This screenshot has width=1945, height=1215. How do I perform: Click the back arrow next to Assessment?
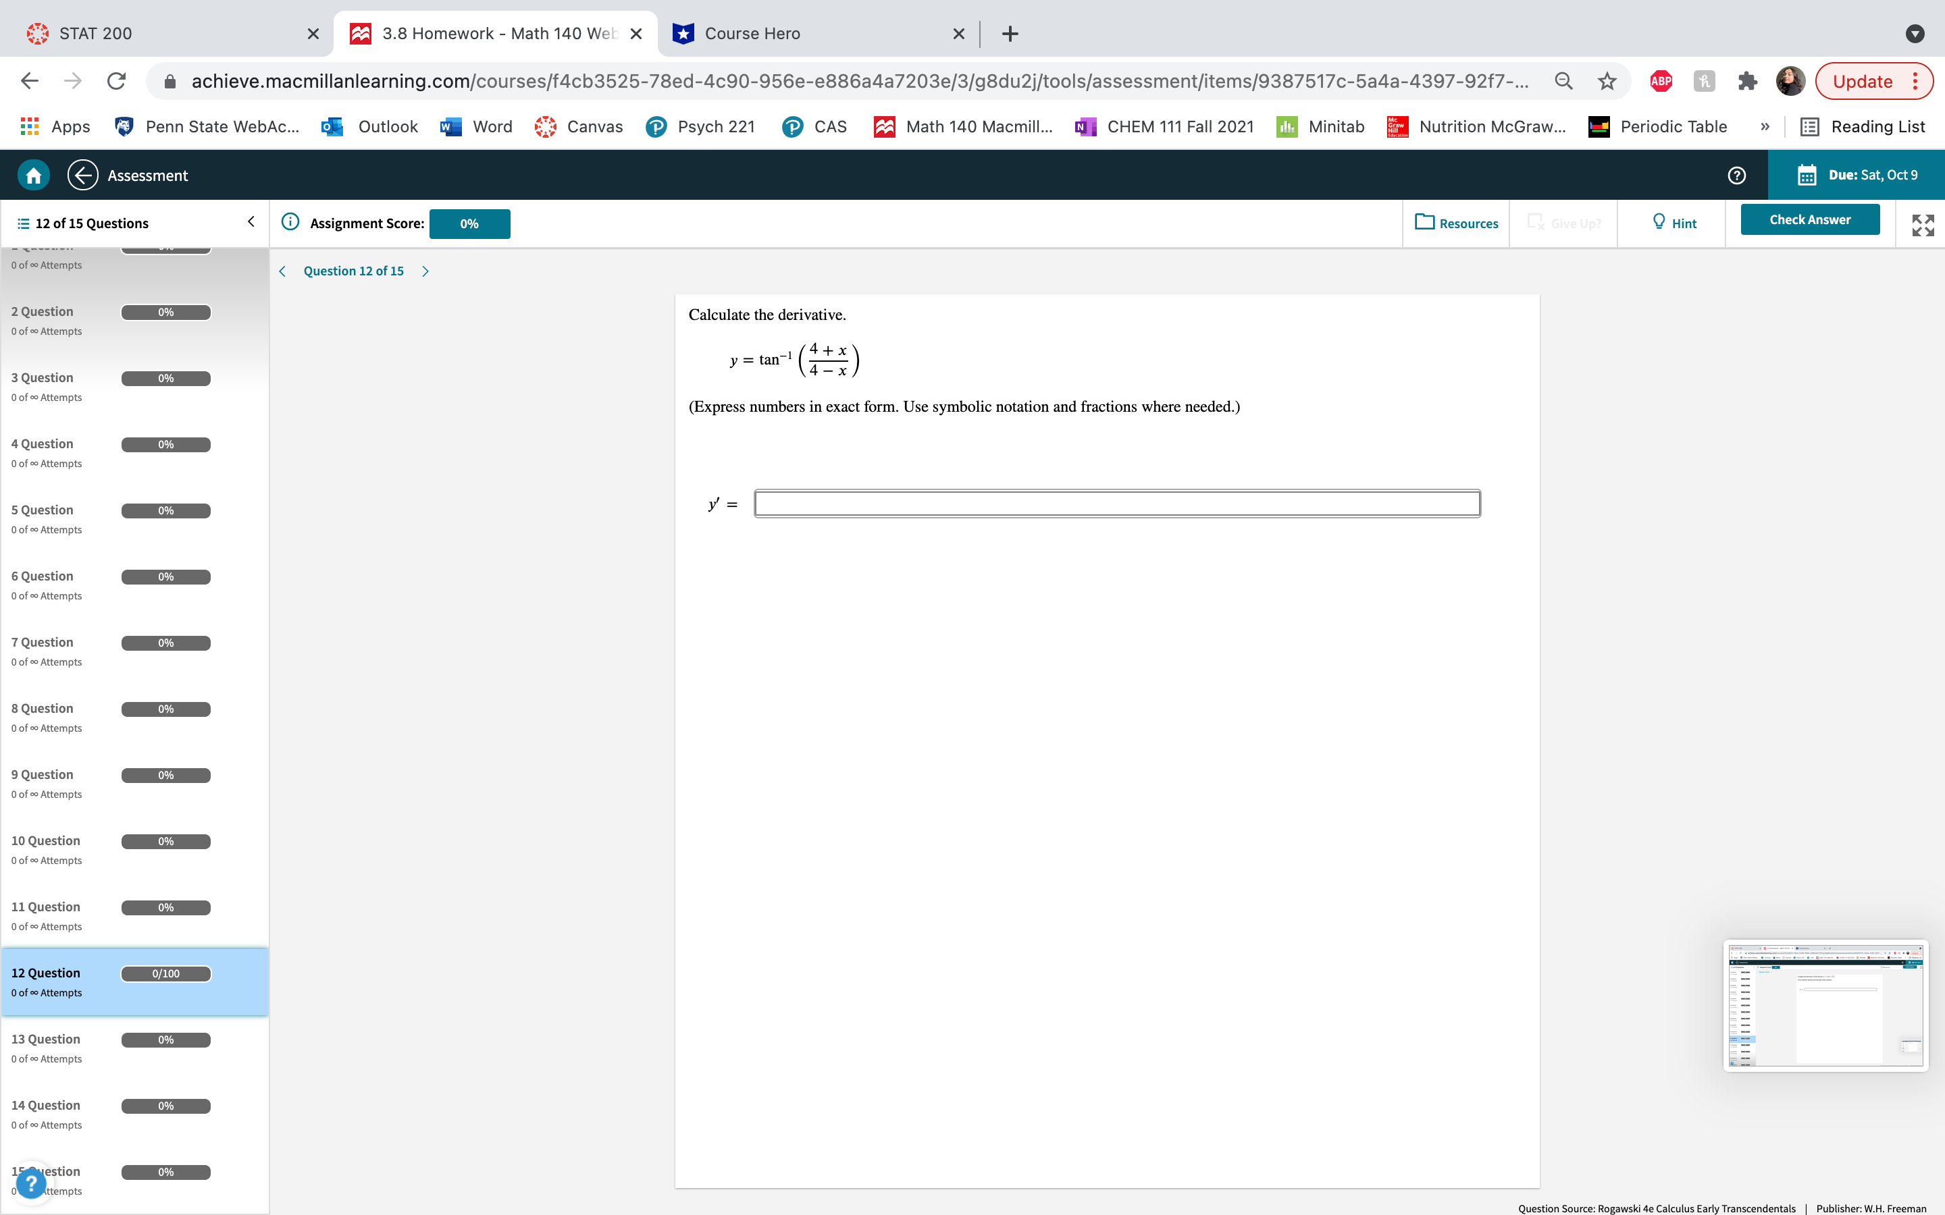[x=83, y=175]
